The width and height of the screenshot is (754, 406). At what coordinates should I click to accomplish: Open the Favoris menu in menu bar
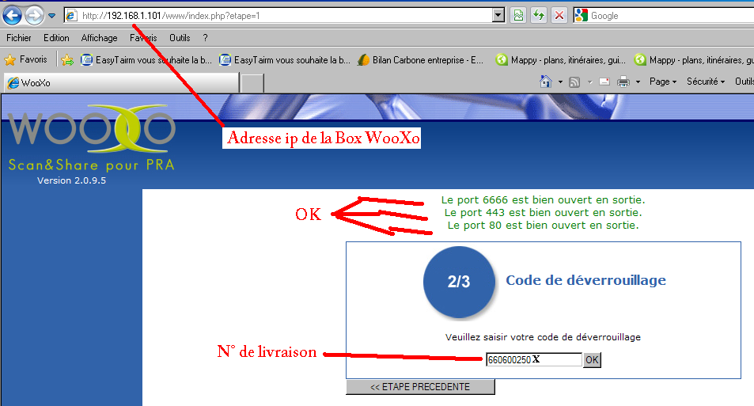click(x=143, y=37)
